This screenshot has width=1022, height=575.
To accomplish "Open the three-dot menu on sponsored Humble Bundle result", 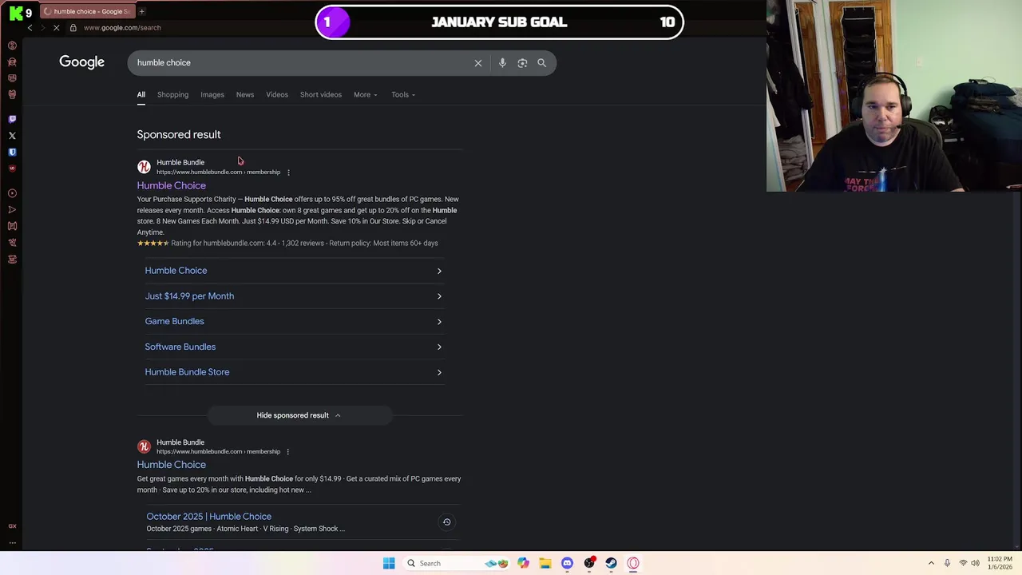I will pos(288,172).
